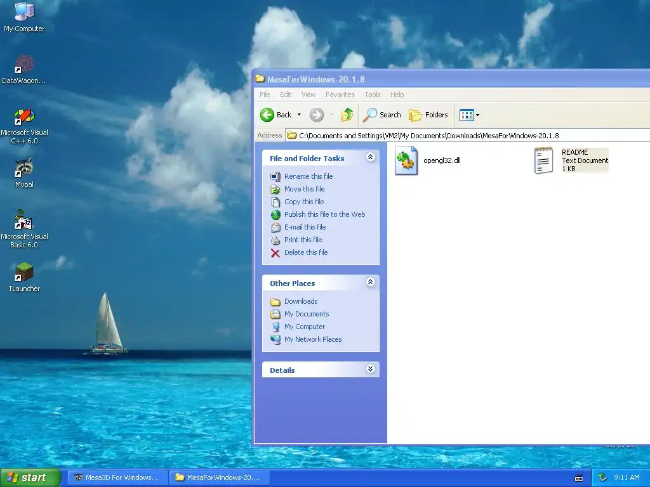Go to My Documents in Other Places
This screenshot has width=650, height=487.
pyautogui.click(x=307, y=314)
